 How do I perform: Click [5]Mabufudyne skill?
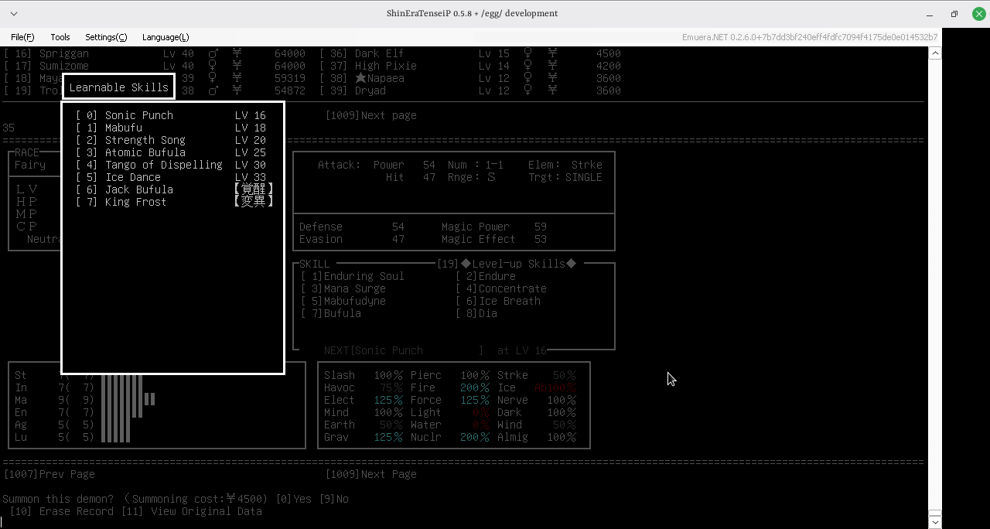point(343,301)
